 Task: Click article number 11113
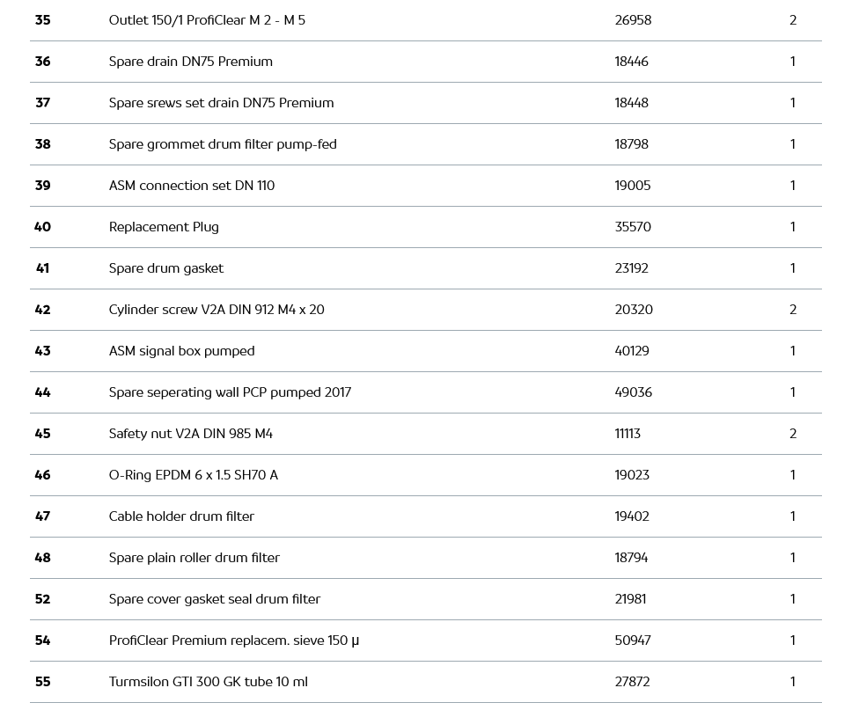[627, 434]
